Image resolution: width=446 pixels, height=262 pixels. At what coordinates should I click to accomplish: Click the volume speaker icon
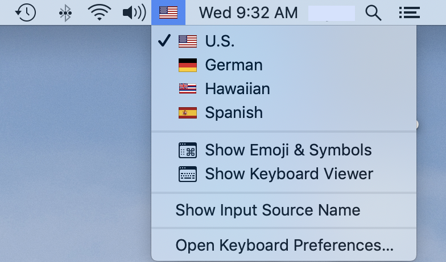134,12
